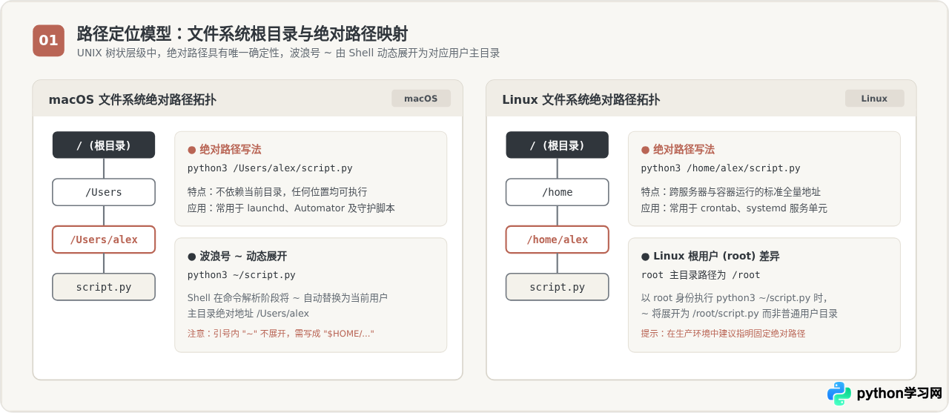The height and width of the screenshot is (413, 949).
Task: Click the line ~ 将展开为 /root/script.py 而非普通用户目录
Action: pos(739,314)
